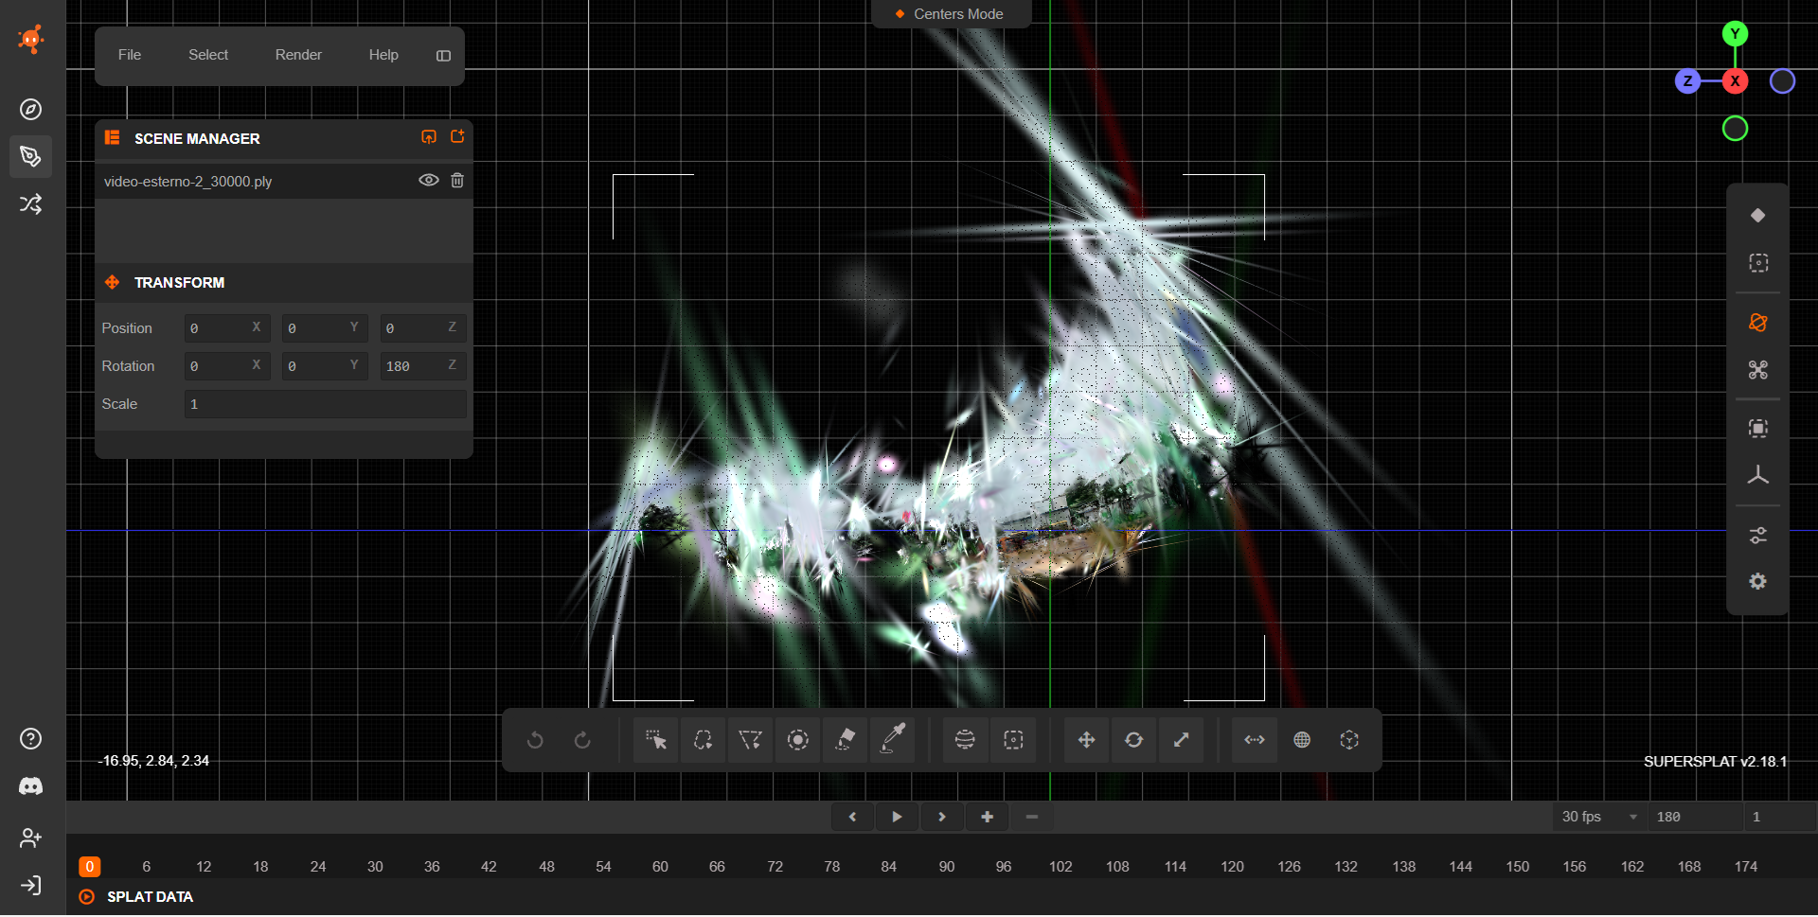
Task: Select the eyedropper color selection tool
Action: point(893,740)
